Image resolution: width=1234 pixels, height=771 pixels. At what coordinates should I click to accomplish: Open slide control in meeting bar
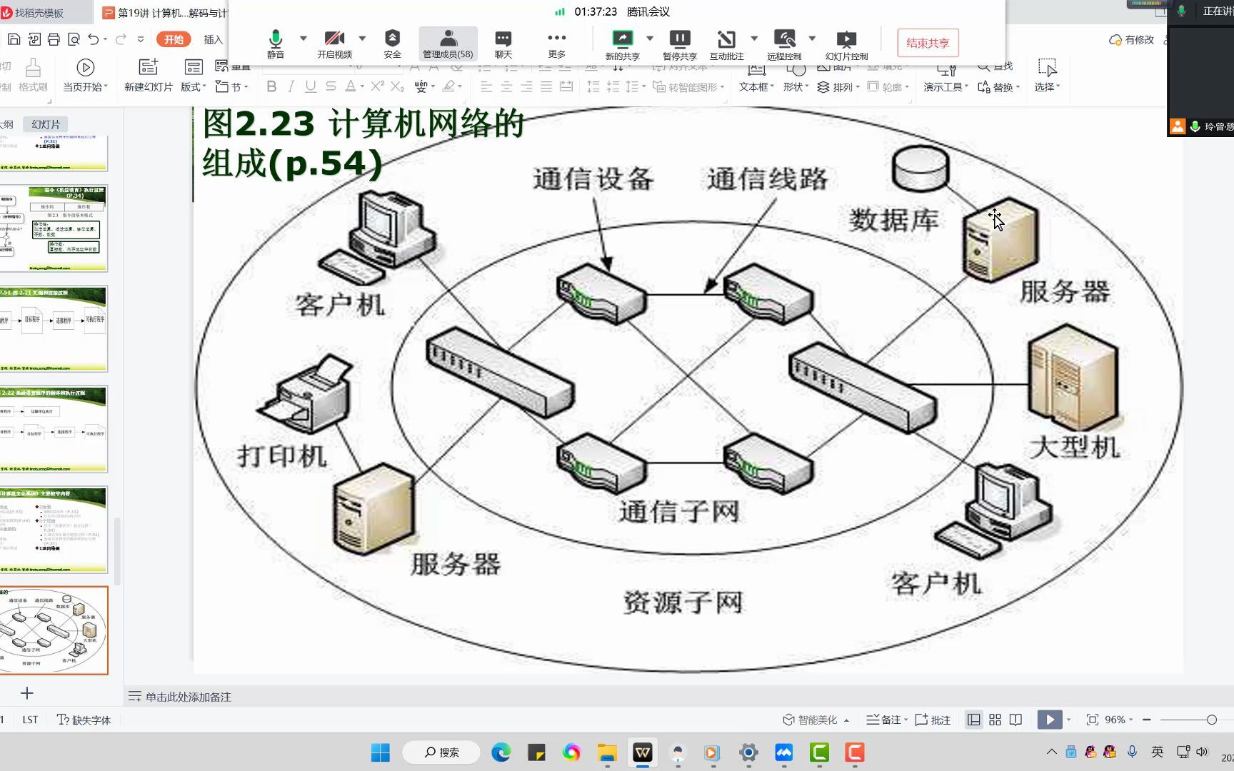846,45
